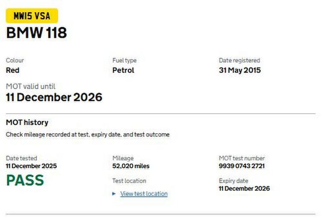Select the Fuel type label
The width and height of the screenshot is (324, 219).
coord(124,61)
